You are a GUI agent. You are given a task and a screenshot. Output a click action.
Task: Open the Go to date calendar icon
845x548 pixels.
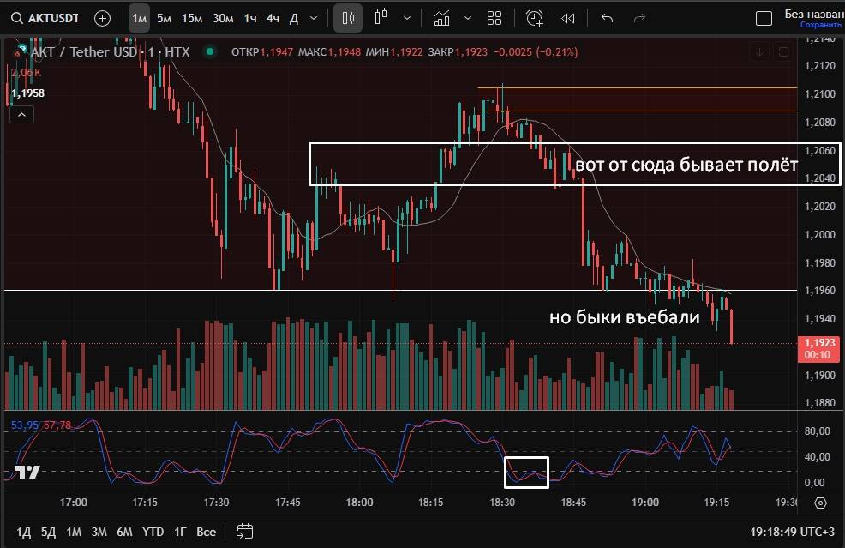click(x=244, y=531)
